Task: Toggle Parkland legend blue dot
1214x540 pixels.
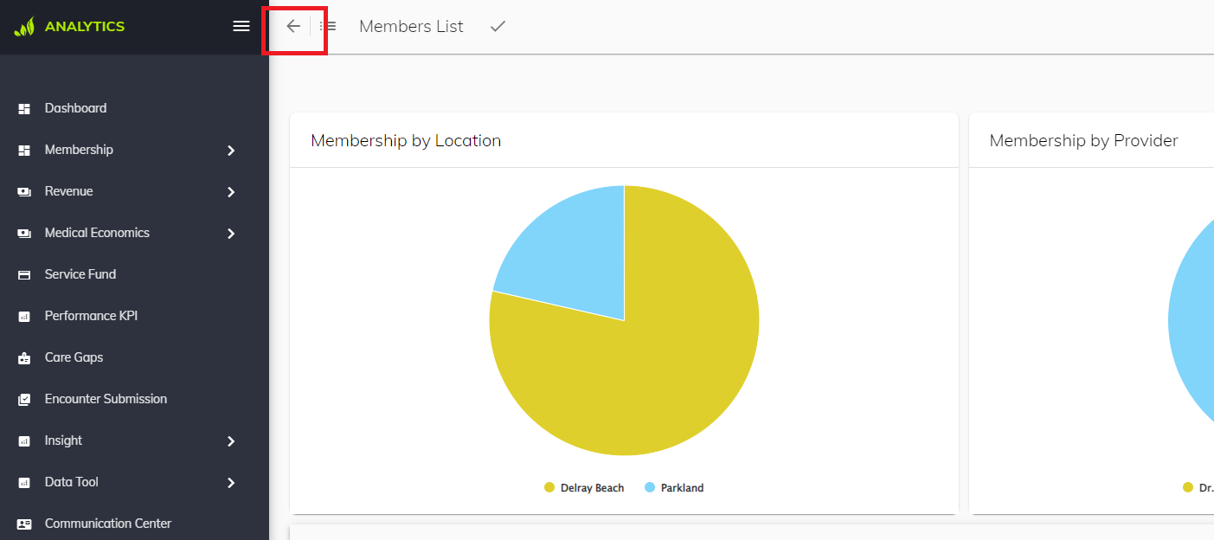Action: tap(650, 487)
